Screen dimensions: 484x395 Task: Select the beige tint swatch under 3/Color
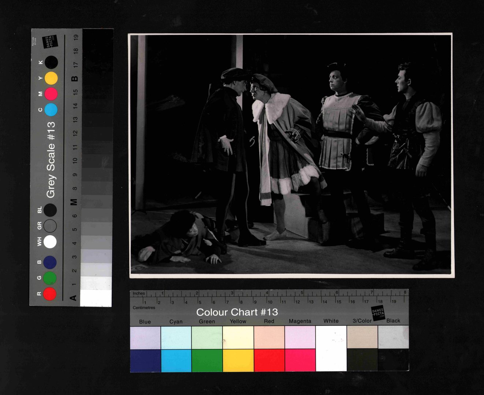pos(362,337)
